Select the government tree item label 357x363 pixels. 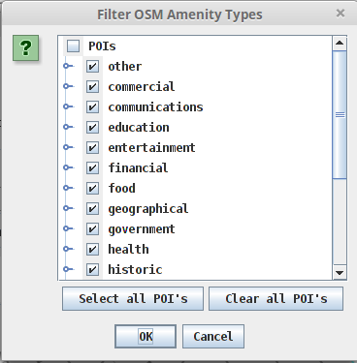(142, 229)
